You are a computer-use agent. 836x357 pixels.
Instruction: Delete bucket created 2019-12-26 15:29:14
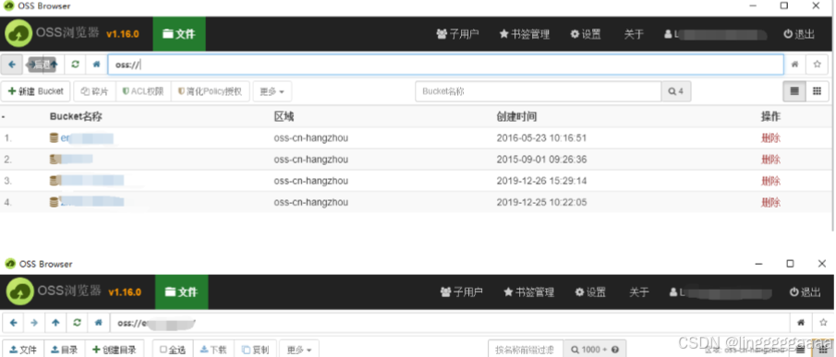pos(770,181)
